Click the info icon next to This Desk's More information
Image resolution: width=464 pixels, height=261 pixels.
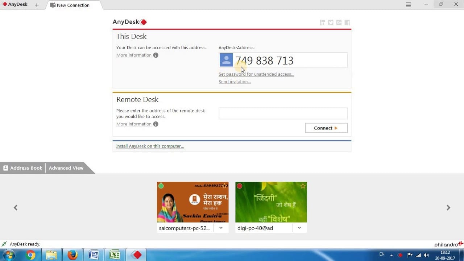[x=156, y=55]
